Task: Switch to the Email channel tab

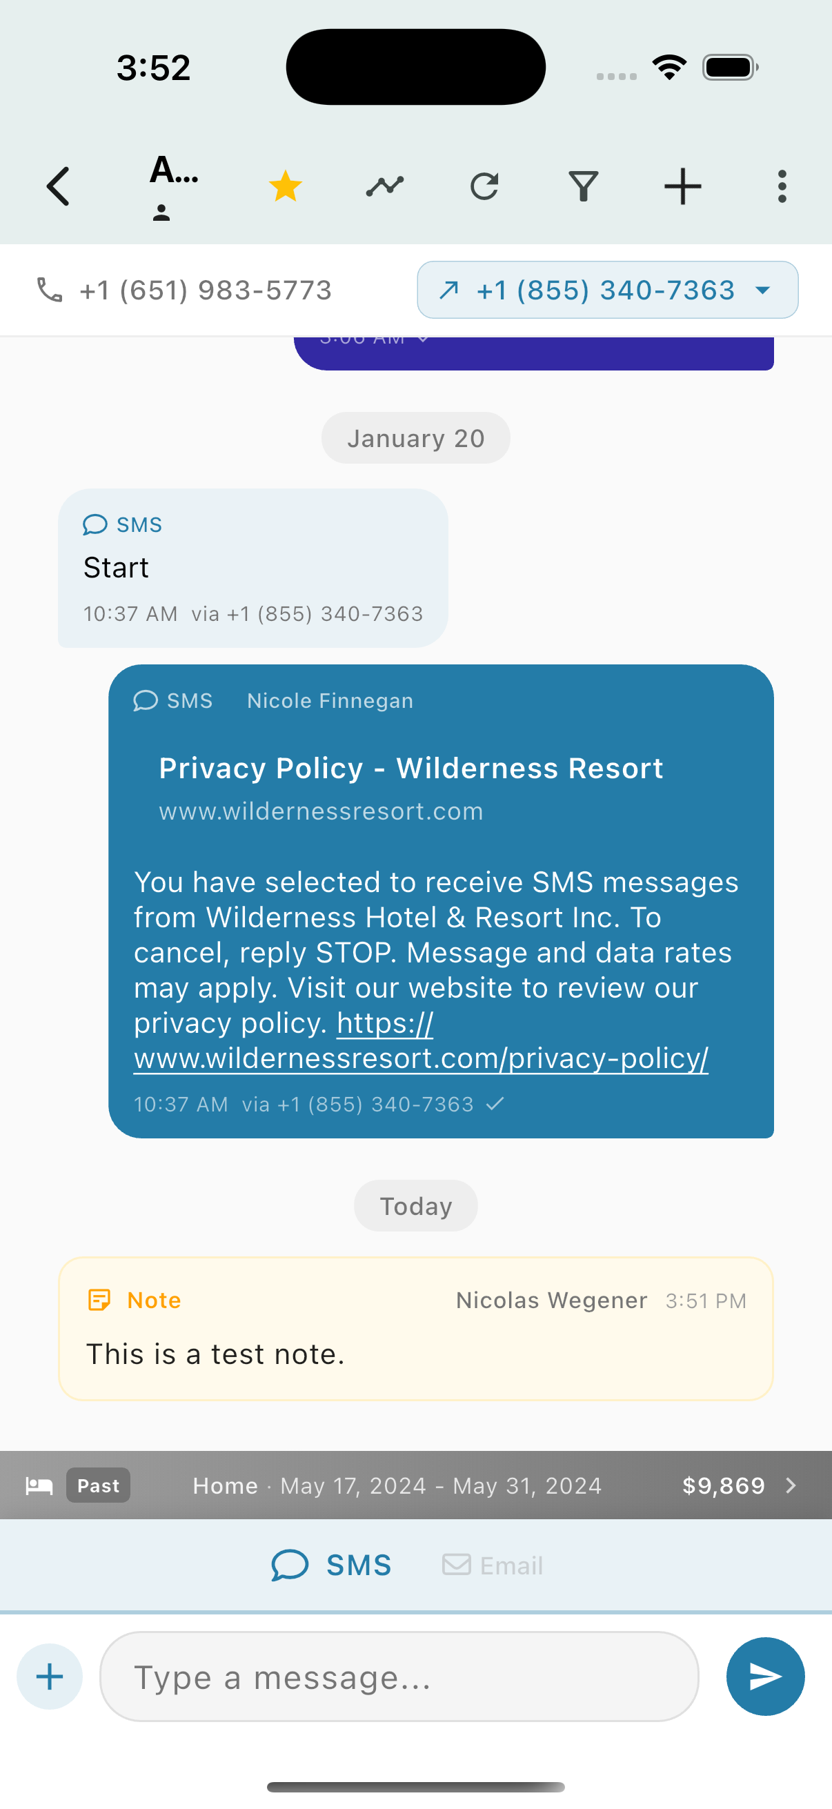Action: click(x=493, y=1565)
